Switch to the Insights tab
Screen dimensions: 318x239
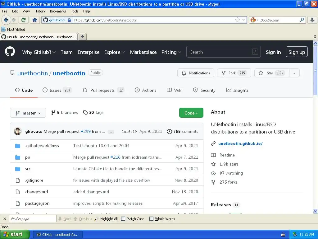(237, 90)
